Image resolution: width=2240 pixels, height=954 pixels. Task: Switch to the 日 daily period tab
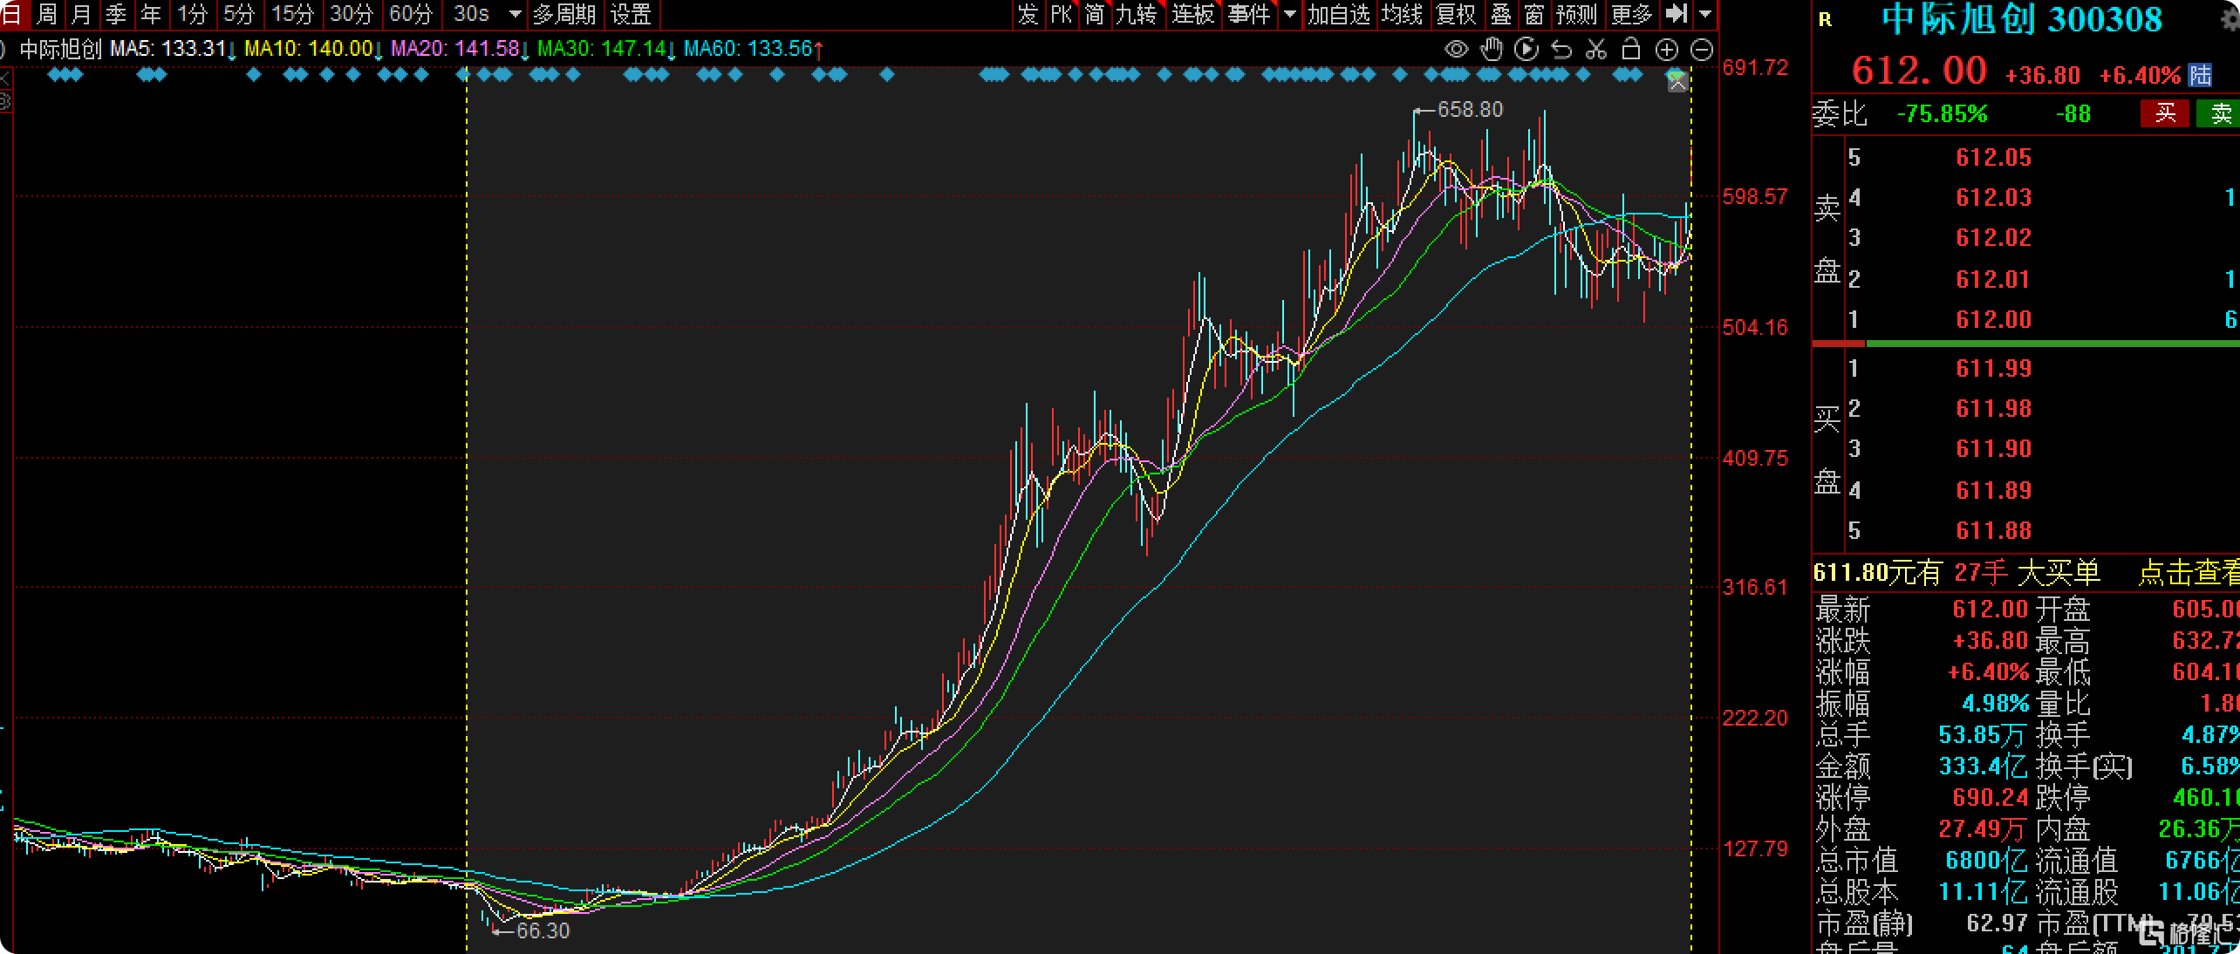12,14
